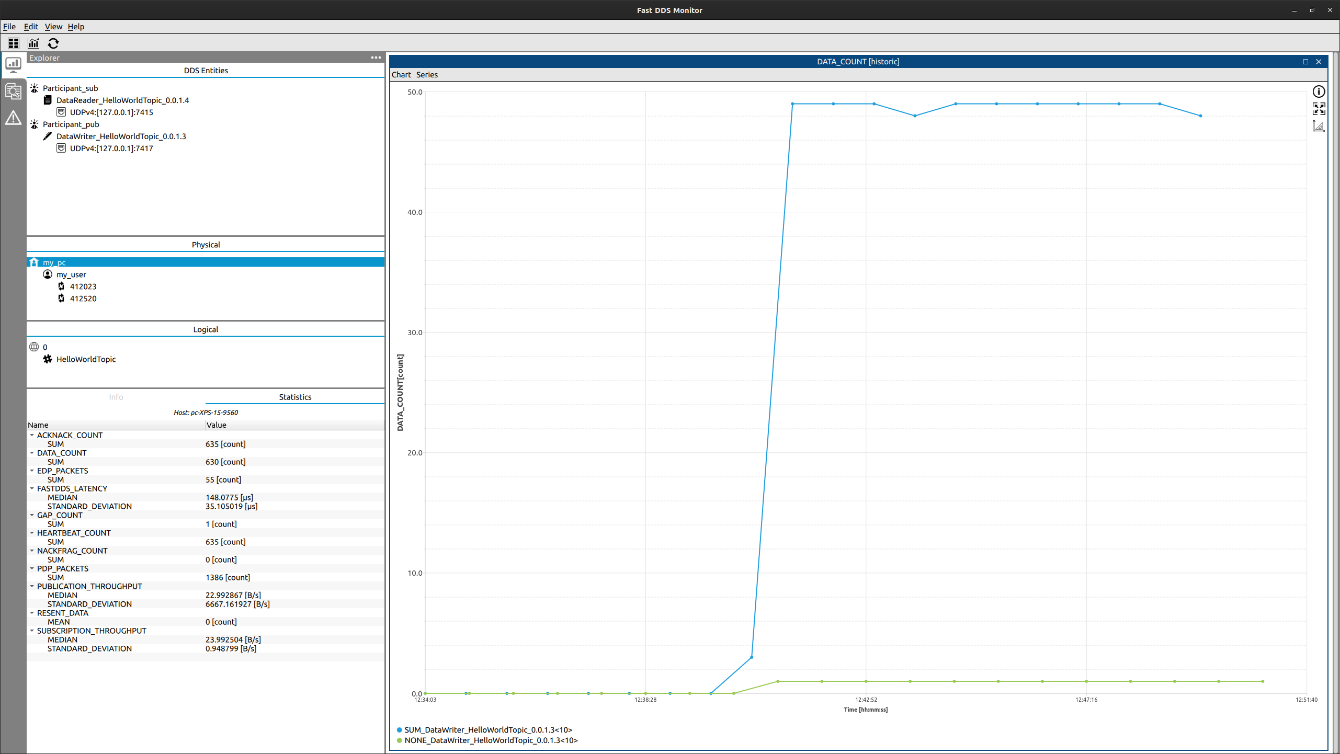This screenshot has width=1340, height=754.
Task: Select the HelloWorldTopic logical item
Action: click(x=86, y=359)
